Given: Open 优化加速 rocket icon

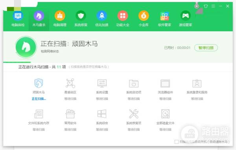Looking at the screenshot, I should [102, 16].
